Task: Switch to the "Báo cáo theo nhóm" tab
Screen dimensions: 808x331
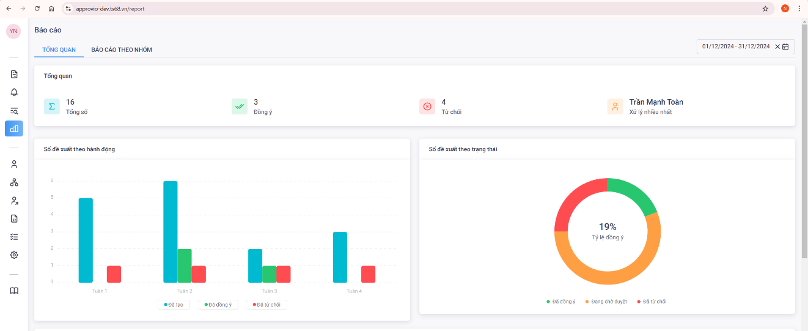Action: coord(122,50)
